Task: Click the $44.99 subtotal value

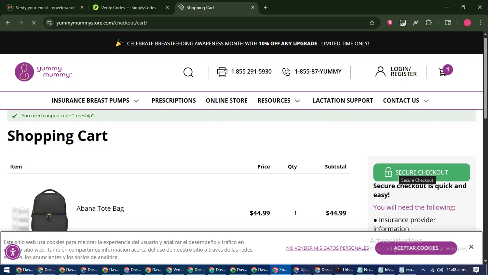Action: [x=336, y=213]
